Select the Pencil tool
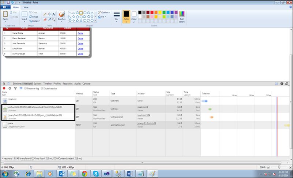 tap(45, 14)
